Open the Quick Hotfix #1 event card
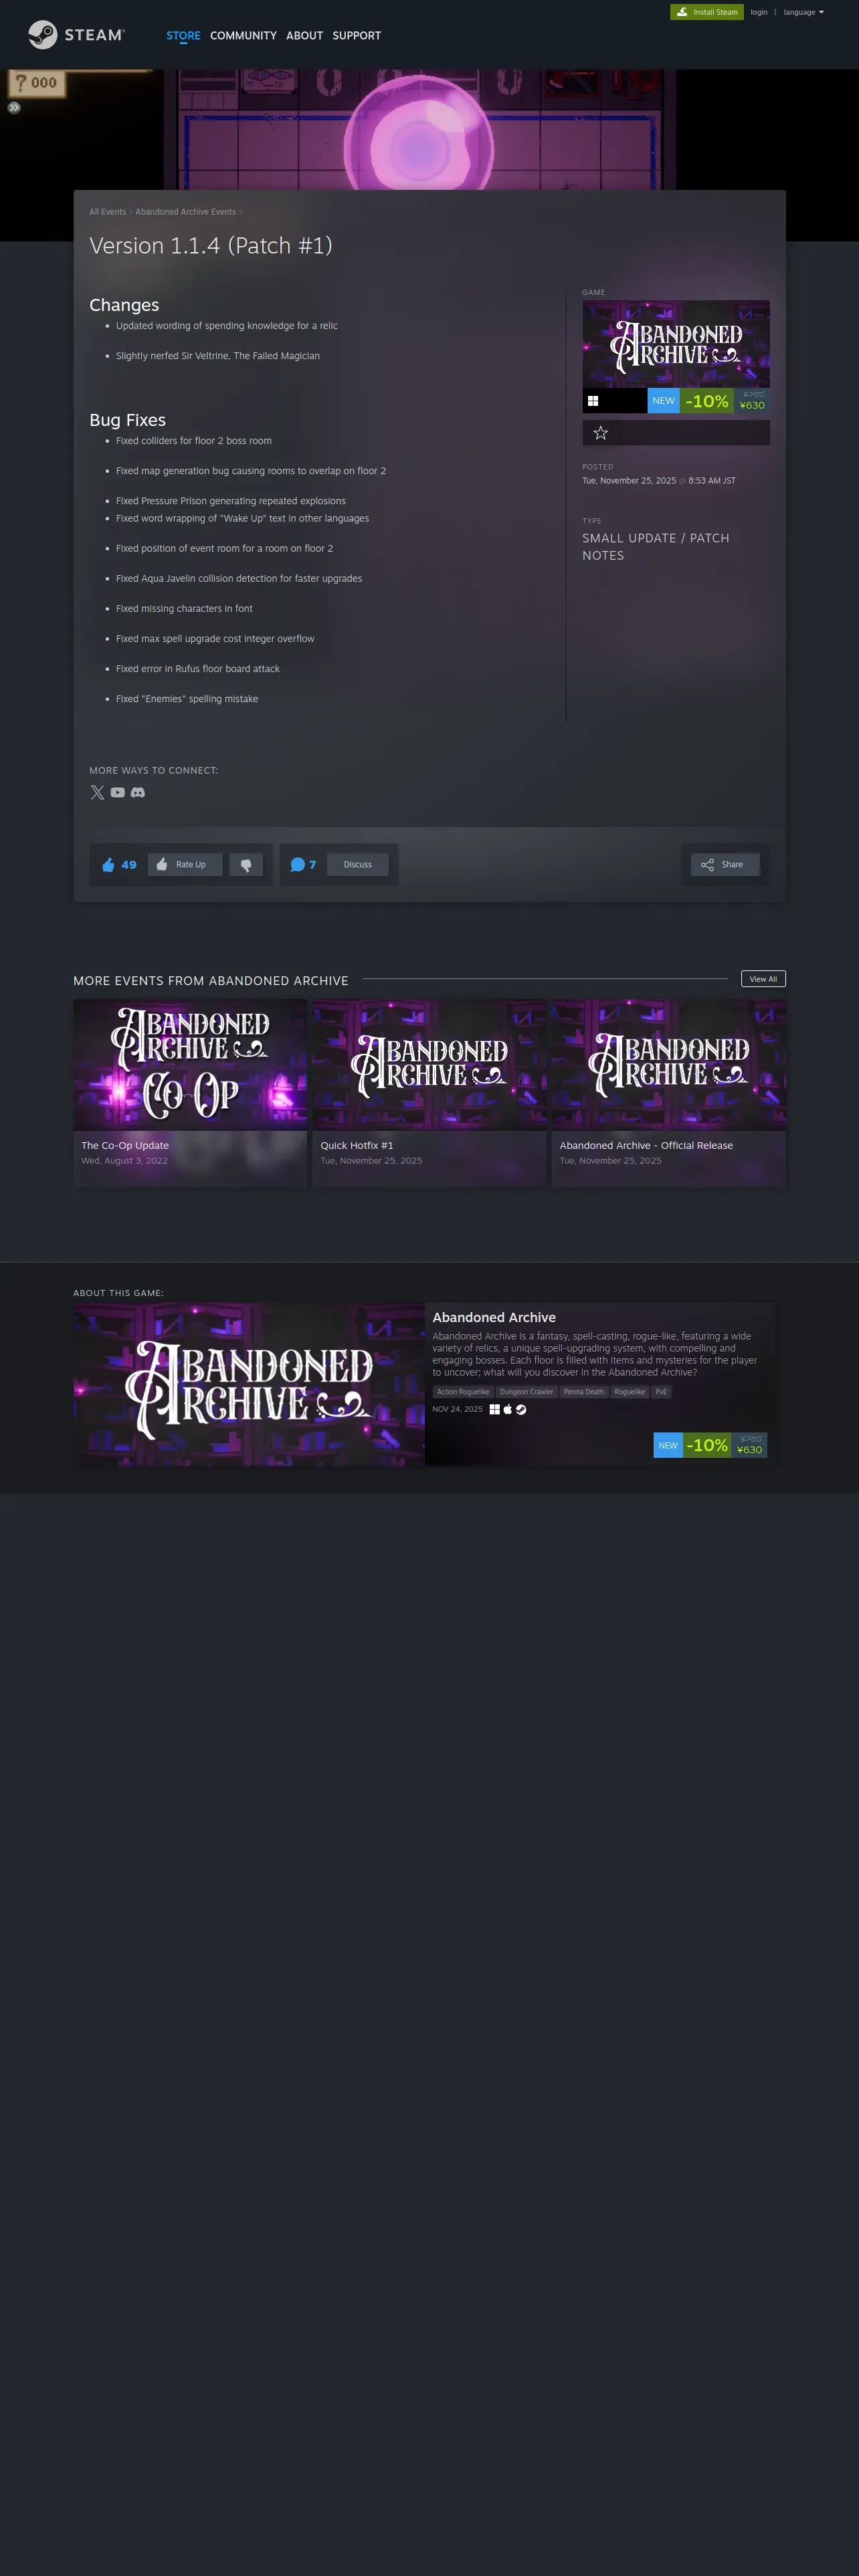The image size is (859, 2576). 429,1093
